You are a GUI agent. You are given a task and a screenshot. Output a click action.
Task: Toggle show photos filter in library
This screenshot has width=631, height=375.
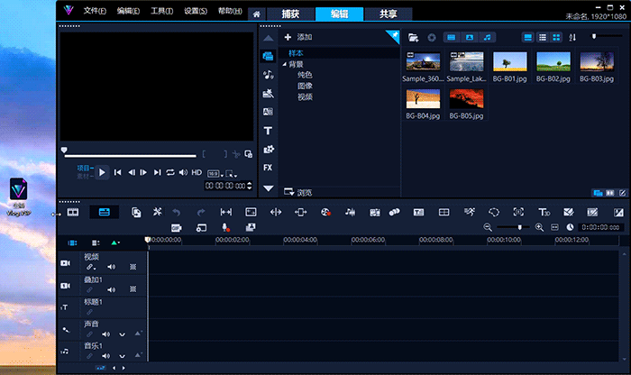coord(470,37)
